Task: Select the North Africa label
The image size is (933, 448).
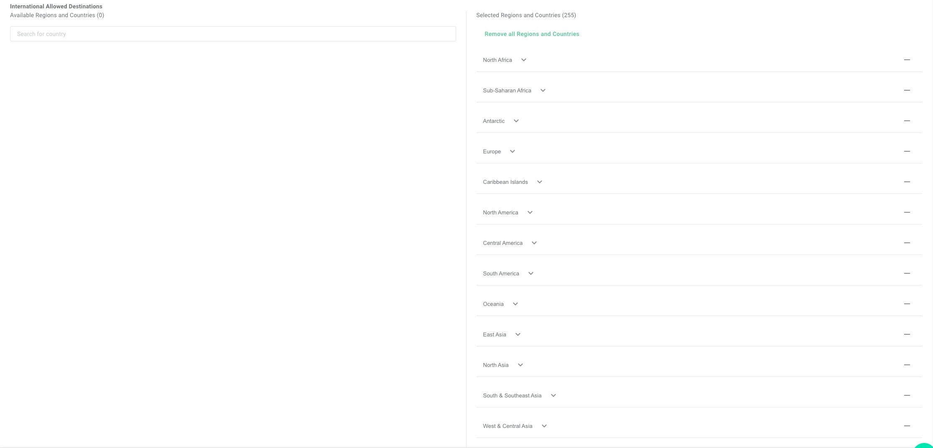Action: pyautogui.click(x=497, y=60)
